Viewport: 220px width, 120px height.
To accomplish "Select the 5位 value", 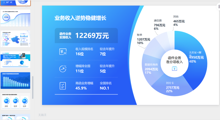I will (103, 71).
